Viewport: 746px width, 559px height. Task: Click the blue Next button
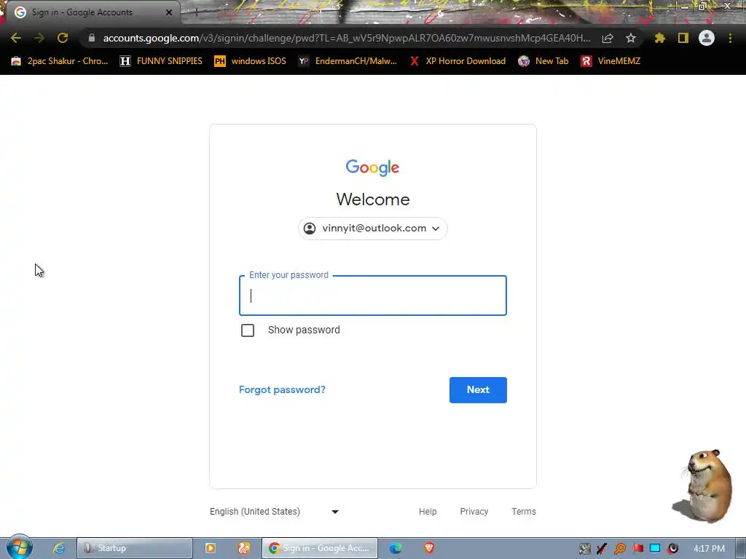click(x=478, y=390)
